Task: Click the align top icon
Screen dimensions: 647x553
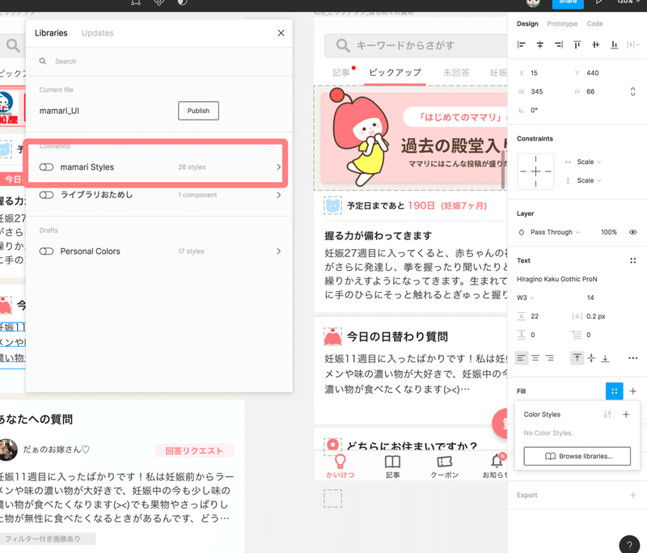Action: [577, 44]
